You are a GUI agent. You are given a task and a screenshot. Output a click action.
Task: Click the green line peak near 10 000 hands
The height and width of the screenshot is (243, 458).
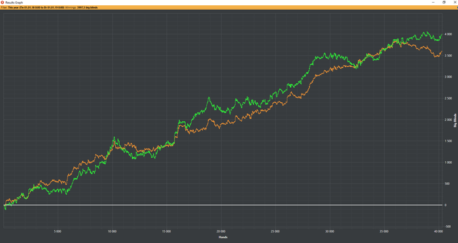click(114, 138)
